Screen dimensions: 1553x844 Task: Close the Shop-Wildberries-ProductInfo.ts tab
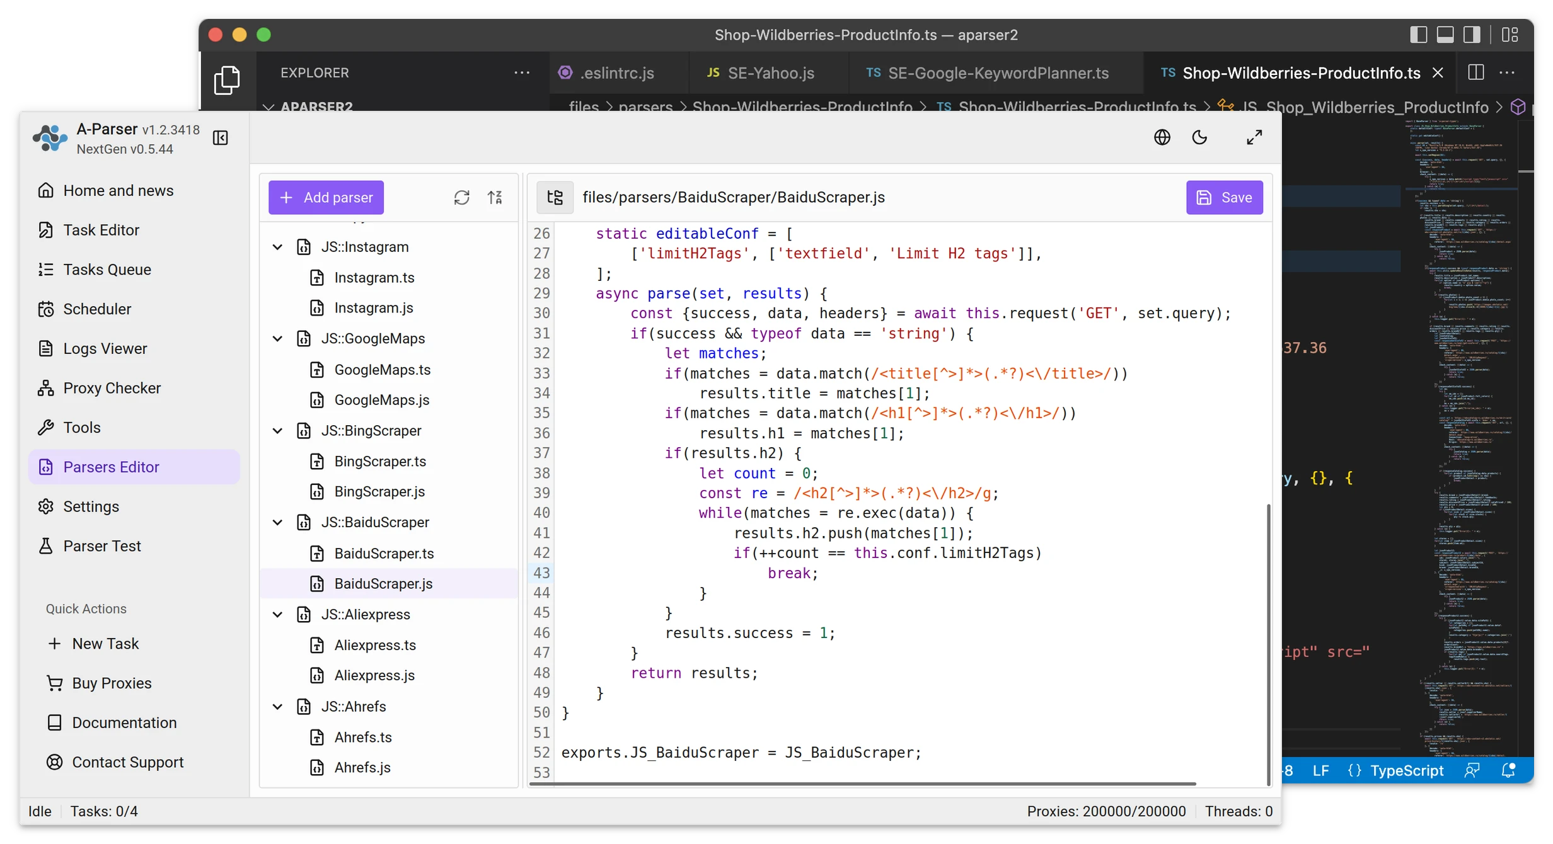click(1438, 73)
